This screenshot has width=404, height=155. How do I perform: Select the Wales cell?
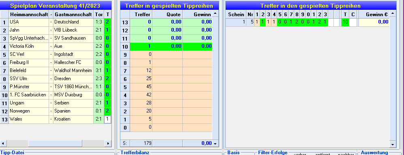[29, 119]
